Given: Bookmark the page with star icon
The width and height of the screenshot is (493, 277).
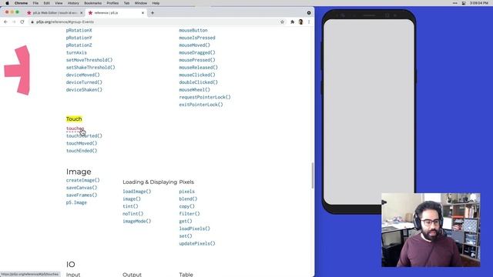Looking at the screenshot, I should tap(282, 22).
